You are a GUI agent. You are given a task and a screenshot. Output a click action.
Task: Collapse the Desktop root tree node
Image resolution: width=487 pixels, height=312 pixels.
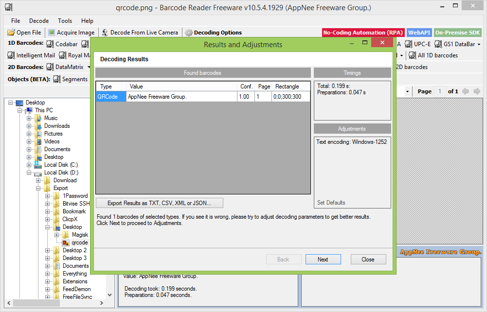(11, 103)
